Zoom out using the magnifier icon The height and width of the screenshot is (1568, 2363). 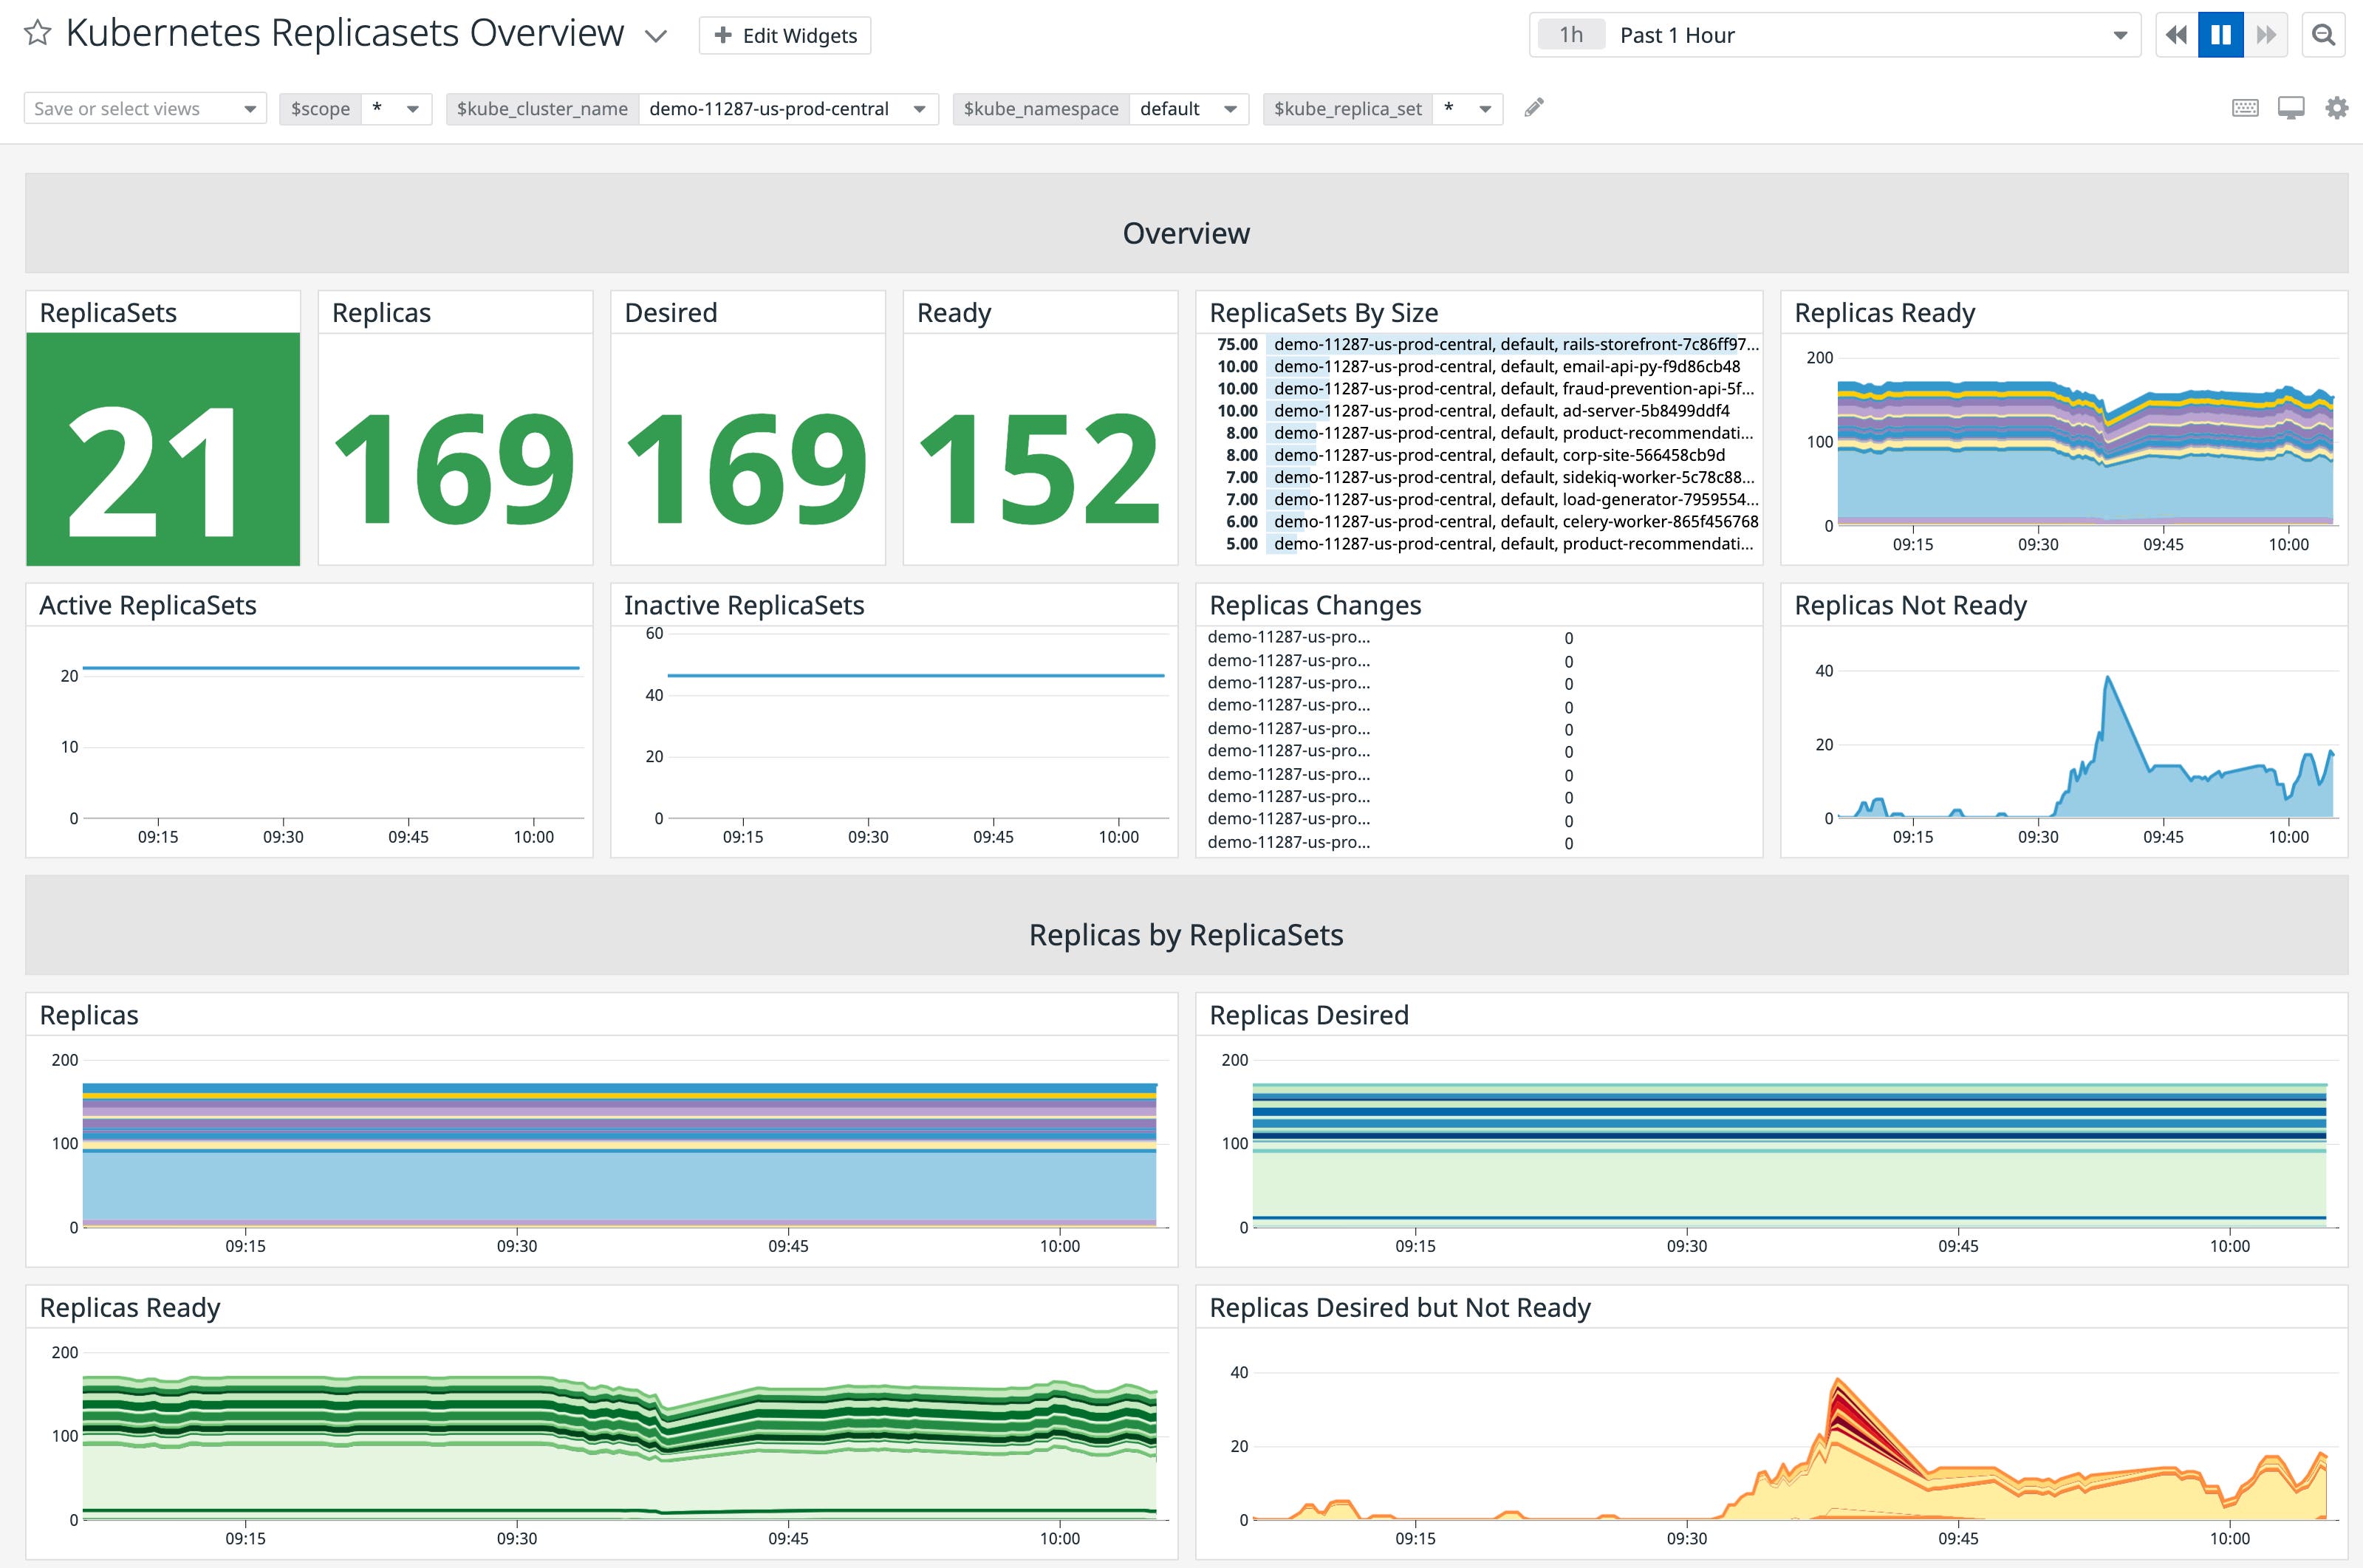pos(2325,34)
